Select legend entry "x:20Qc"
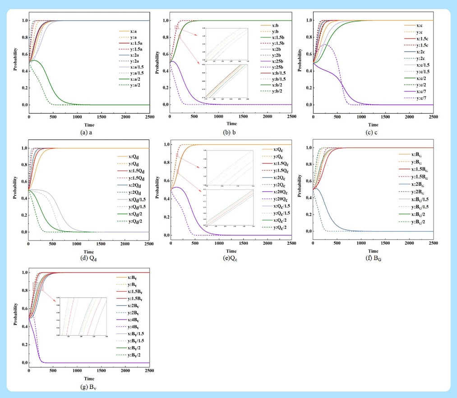 275,192
